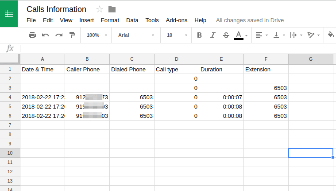
Task: Rename the Calls Information title
Action: point(56,9)
